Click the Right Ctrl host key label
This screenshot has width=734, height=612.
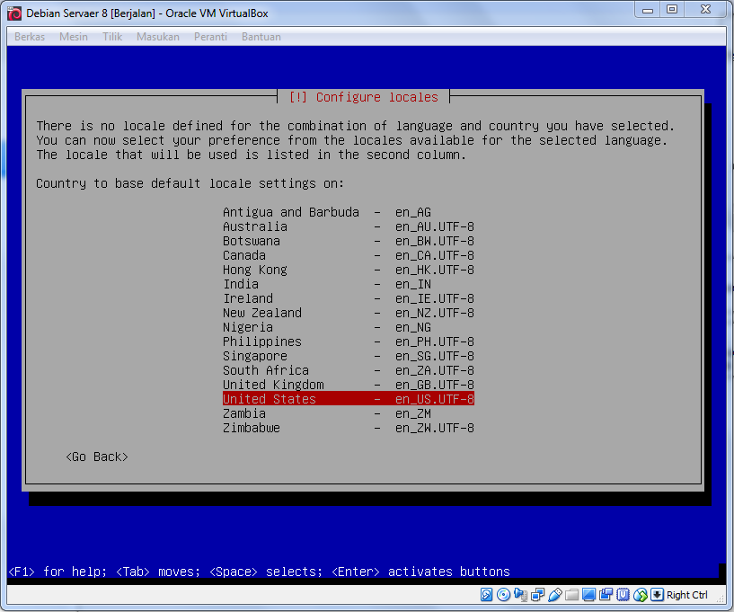(686, 595)
